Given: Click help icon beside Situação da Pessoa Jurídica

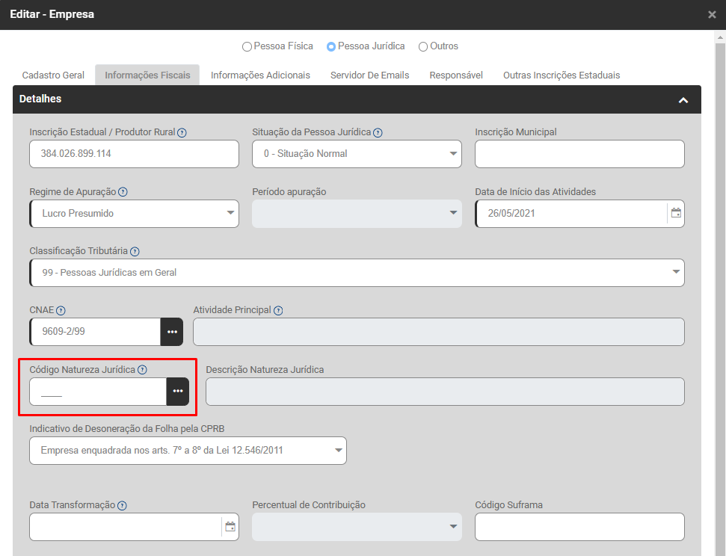Looking at the screenshot, I should tap(378, 132).
